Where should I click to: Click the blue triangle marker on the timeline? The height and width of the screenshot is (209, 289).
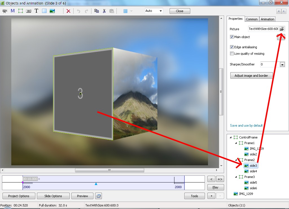pyautogui.click(x=96, y=184)
